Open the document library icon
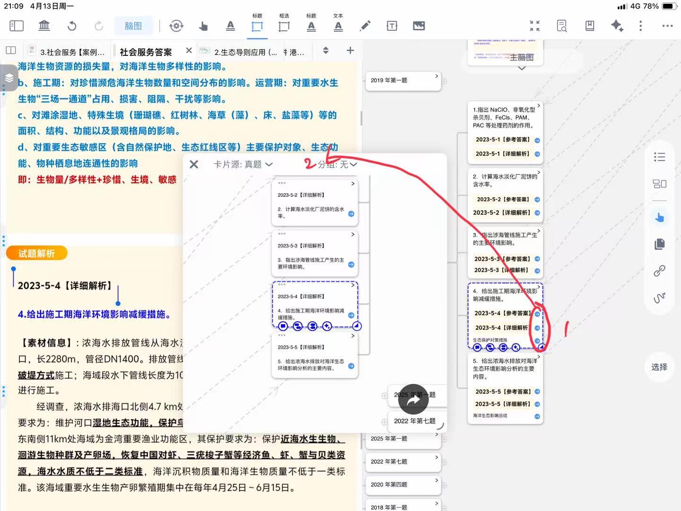This screenshot has height=511, width=681. [44, 26]
